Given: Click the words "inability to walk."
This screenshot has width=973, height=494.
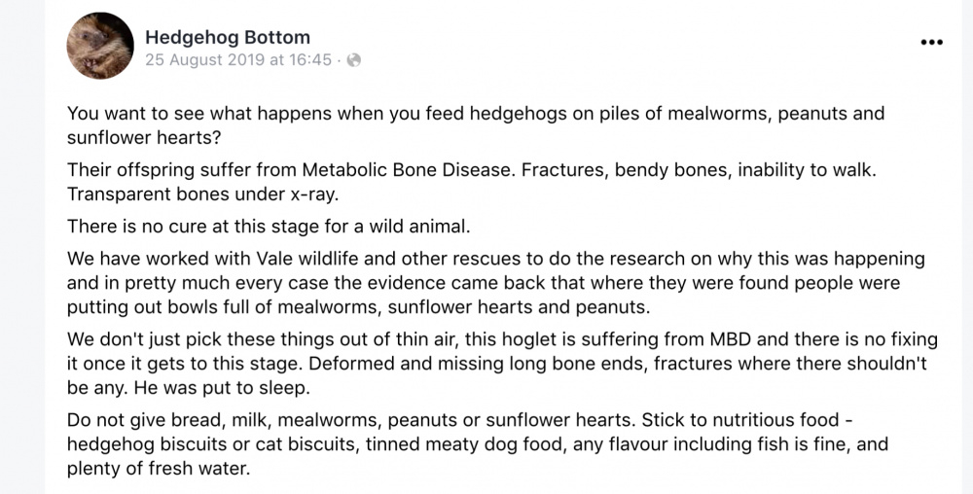Looking at the screenshot, I should pos(807,170).
